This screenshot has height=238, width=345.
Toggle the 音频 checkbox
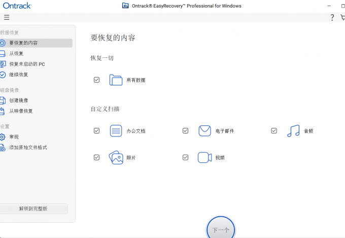coord(274,131)
